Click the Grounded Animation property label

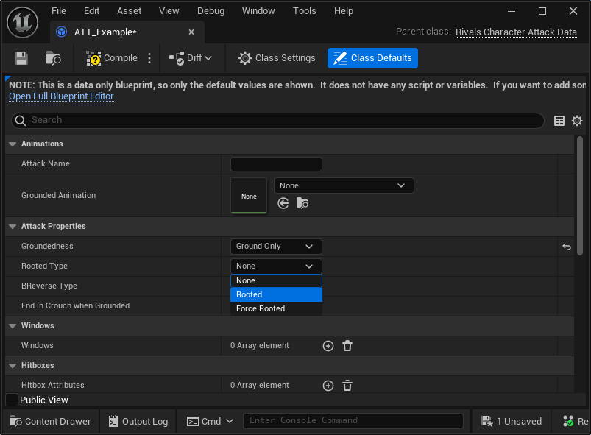[x=58, y=195]
